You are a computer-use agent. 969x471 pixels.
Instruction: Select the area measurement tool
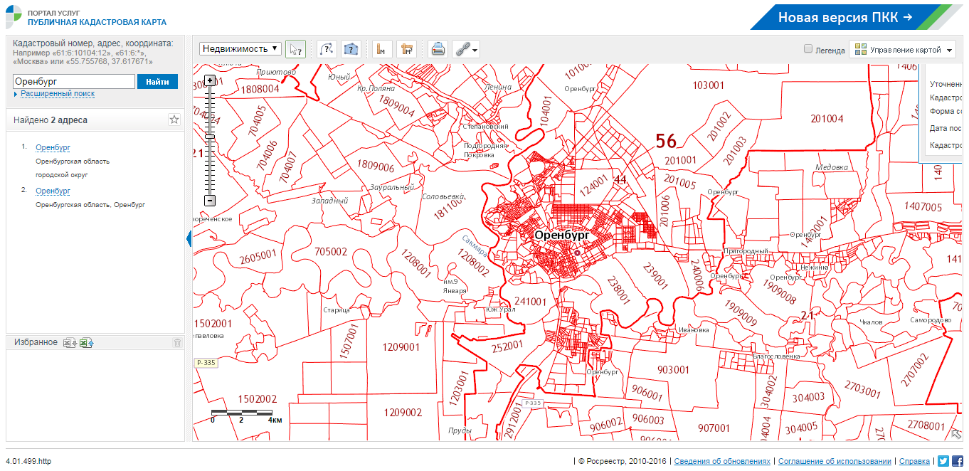point(406,49)
